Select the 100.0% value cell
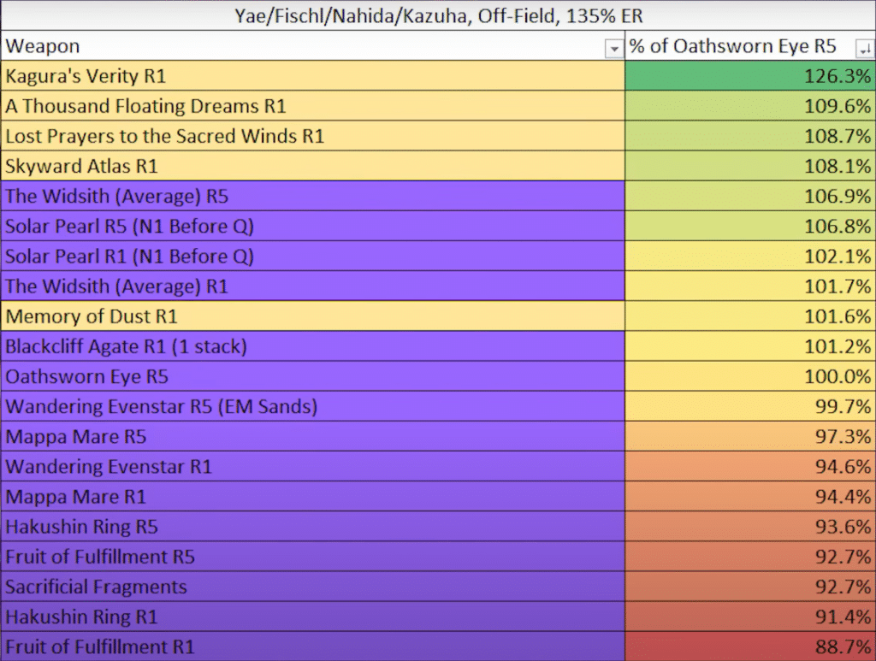876x661 pixels. pyautogui.click(x=750, y=377)
